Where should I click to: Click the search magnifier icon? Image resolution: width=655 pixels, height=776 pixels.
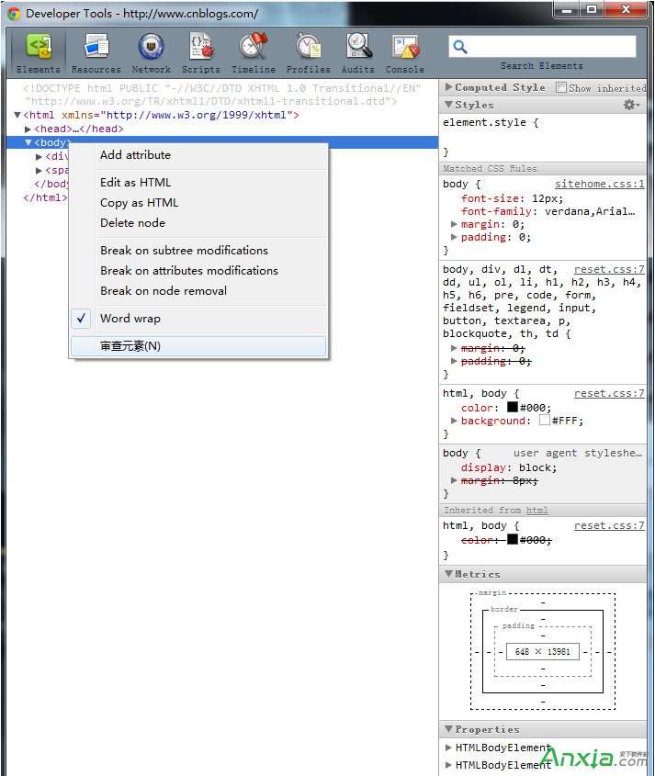tap(460, 47)
